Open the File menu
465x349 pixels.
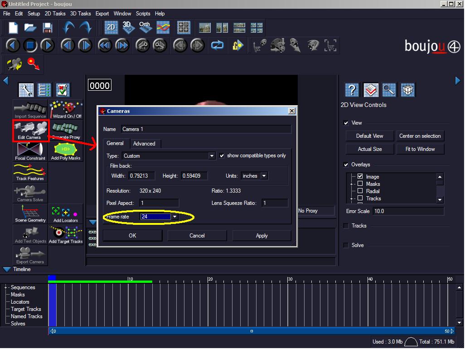6,14
